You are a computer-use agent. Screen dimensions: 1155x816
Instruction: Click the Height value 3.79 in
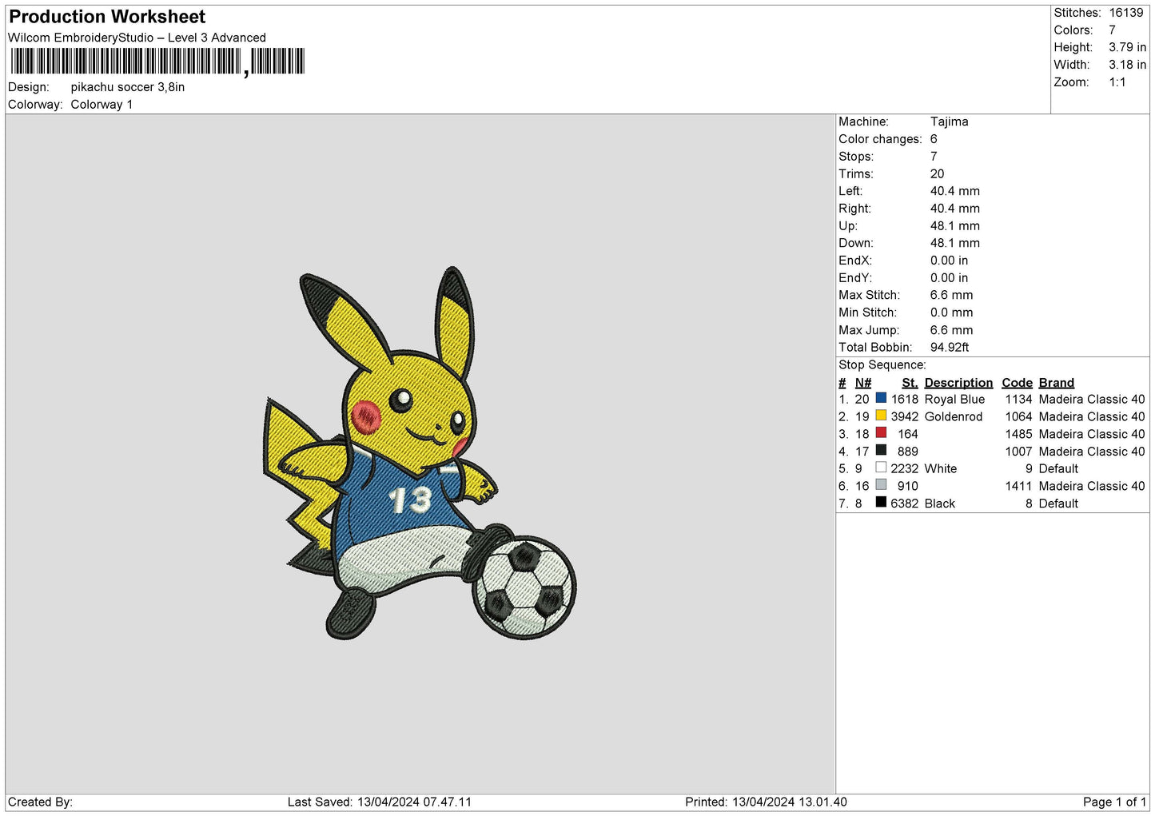1127,48
